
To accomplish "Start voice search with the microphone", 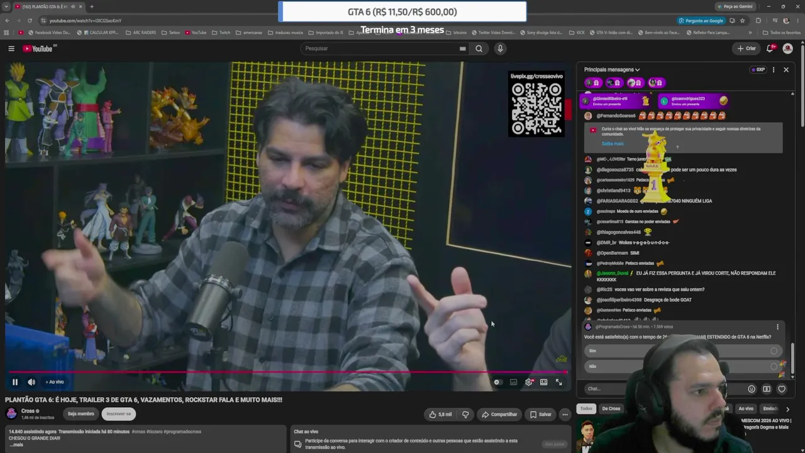I will point(500,48).
